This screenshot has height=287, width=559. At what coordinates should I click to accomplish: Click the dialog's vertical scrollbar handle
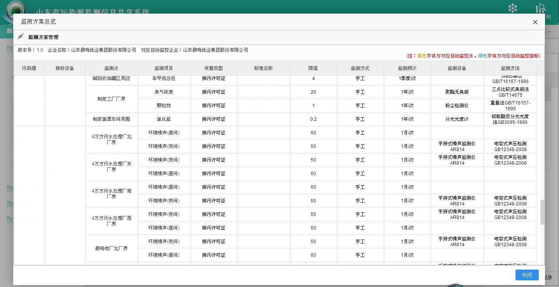(x=542, y=212)
